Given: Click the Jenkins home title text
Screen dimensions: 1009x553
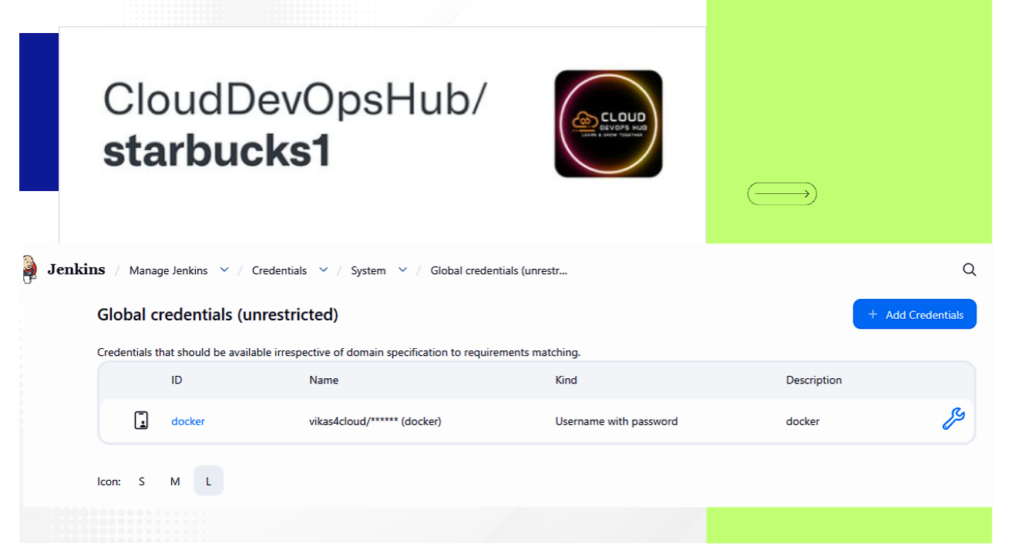Looking at the screenshot, I should [76, 270].
